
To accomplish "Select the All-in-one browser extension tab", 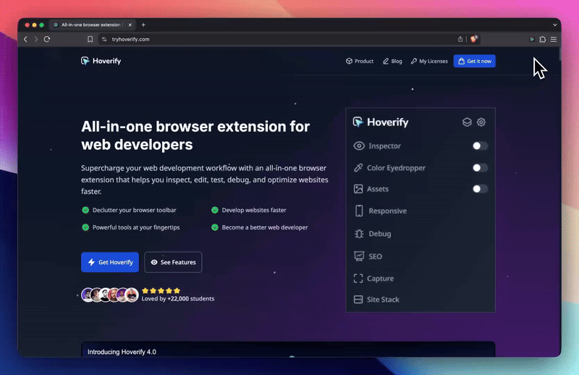I will [x=93, y=25].
